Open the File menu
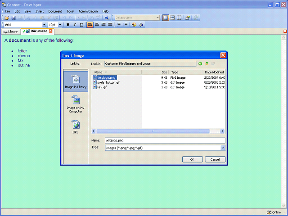This screenshot has height=216, width=288. (x=8, y=11)
